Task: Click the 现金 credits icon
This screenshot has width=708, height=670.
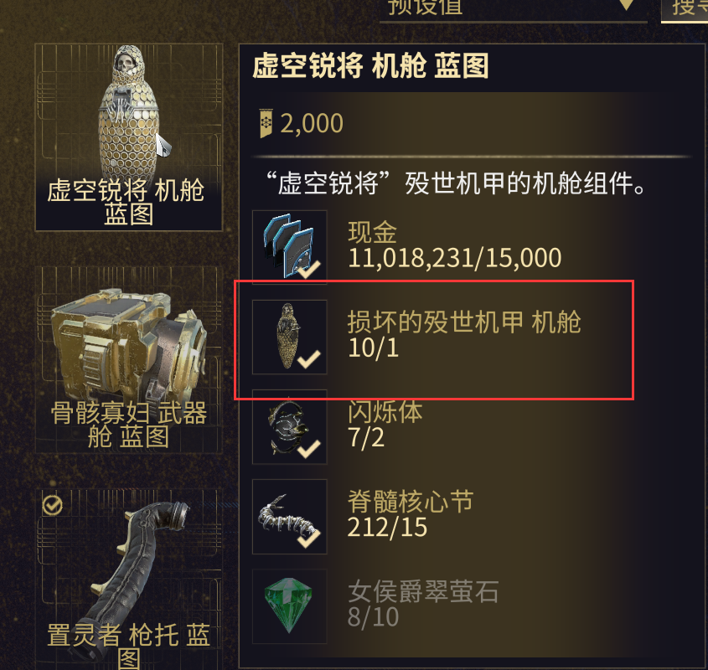Action: 289,247
